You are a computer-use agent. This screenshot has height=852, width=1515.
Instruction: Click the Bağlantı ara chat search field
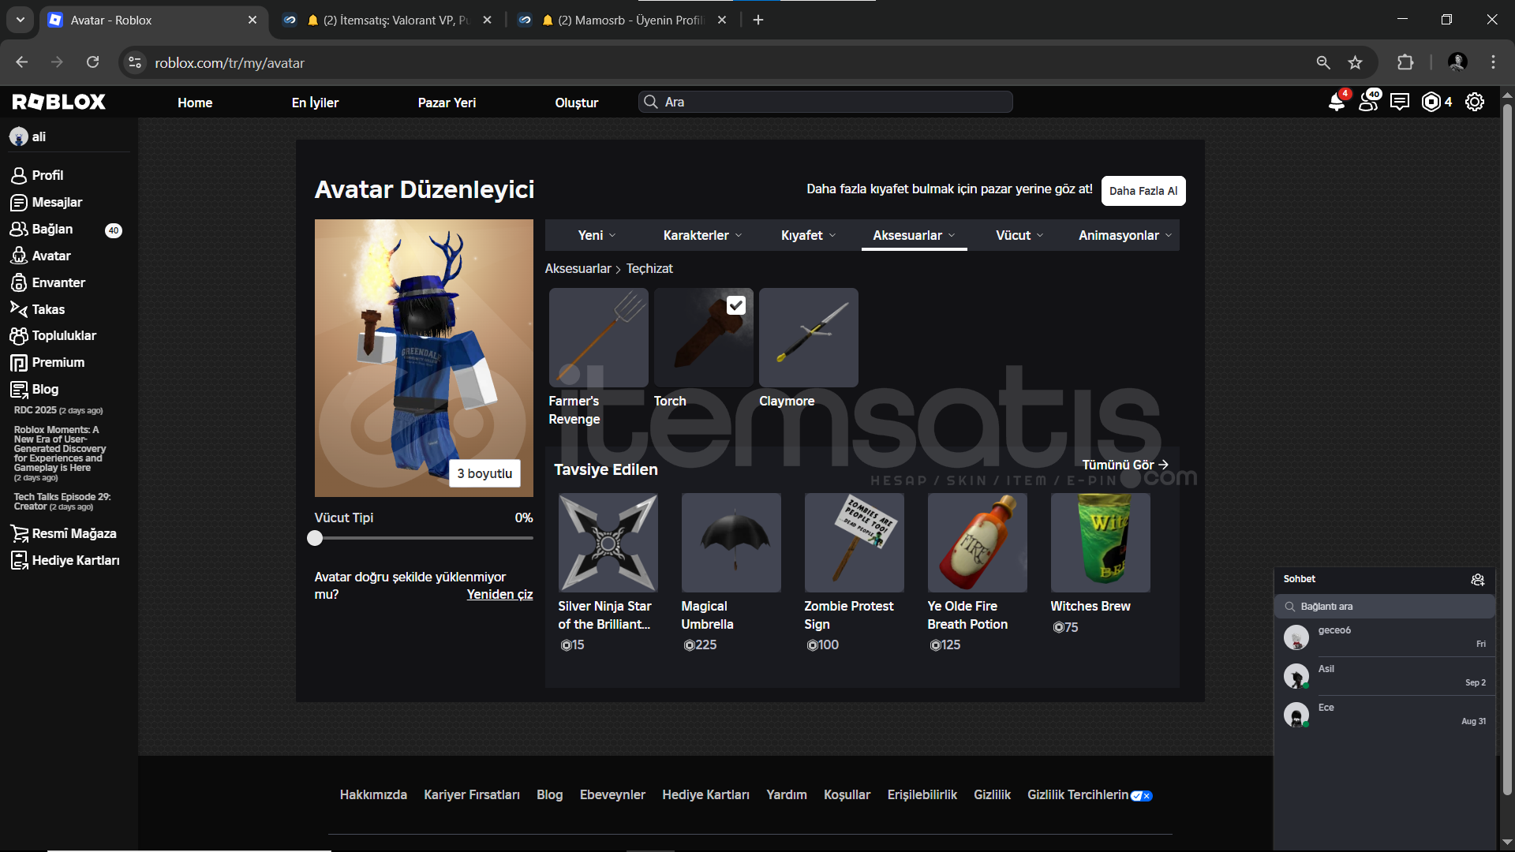pos(1385,607)
